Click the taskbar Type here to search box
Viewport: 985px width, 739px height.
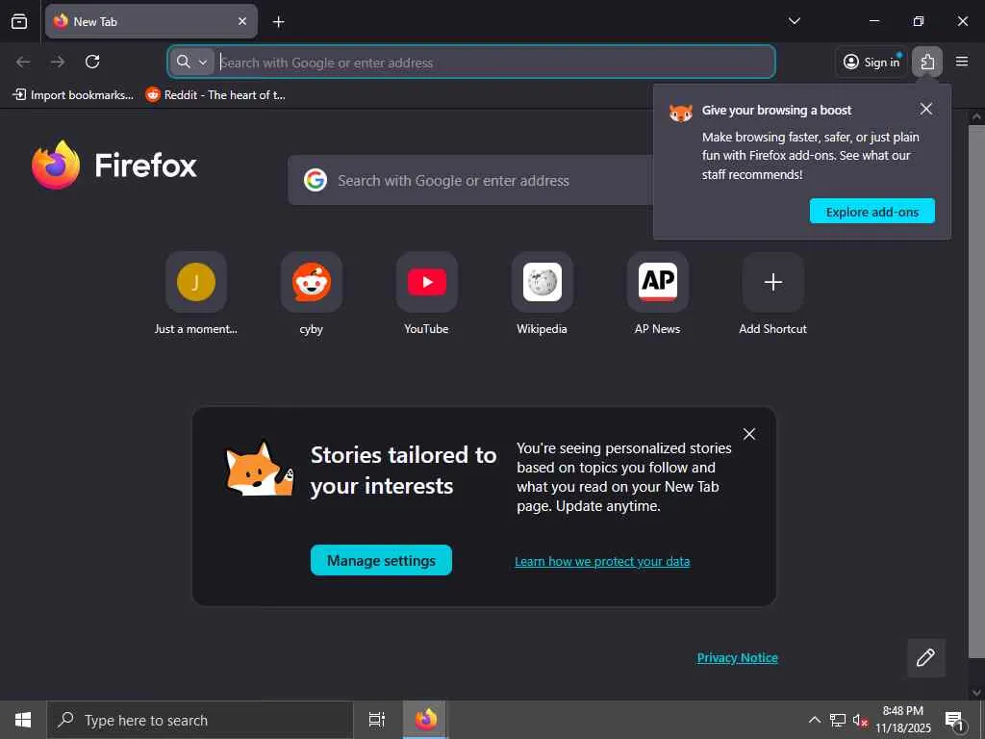coord(200,720)
